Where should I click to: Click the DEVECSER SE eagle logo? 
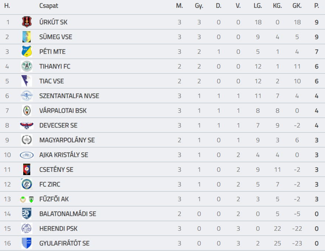[27, 125]
